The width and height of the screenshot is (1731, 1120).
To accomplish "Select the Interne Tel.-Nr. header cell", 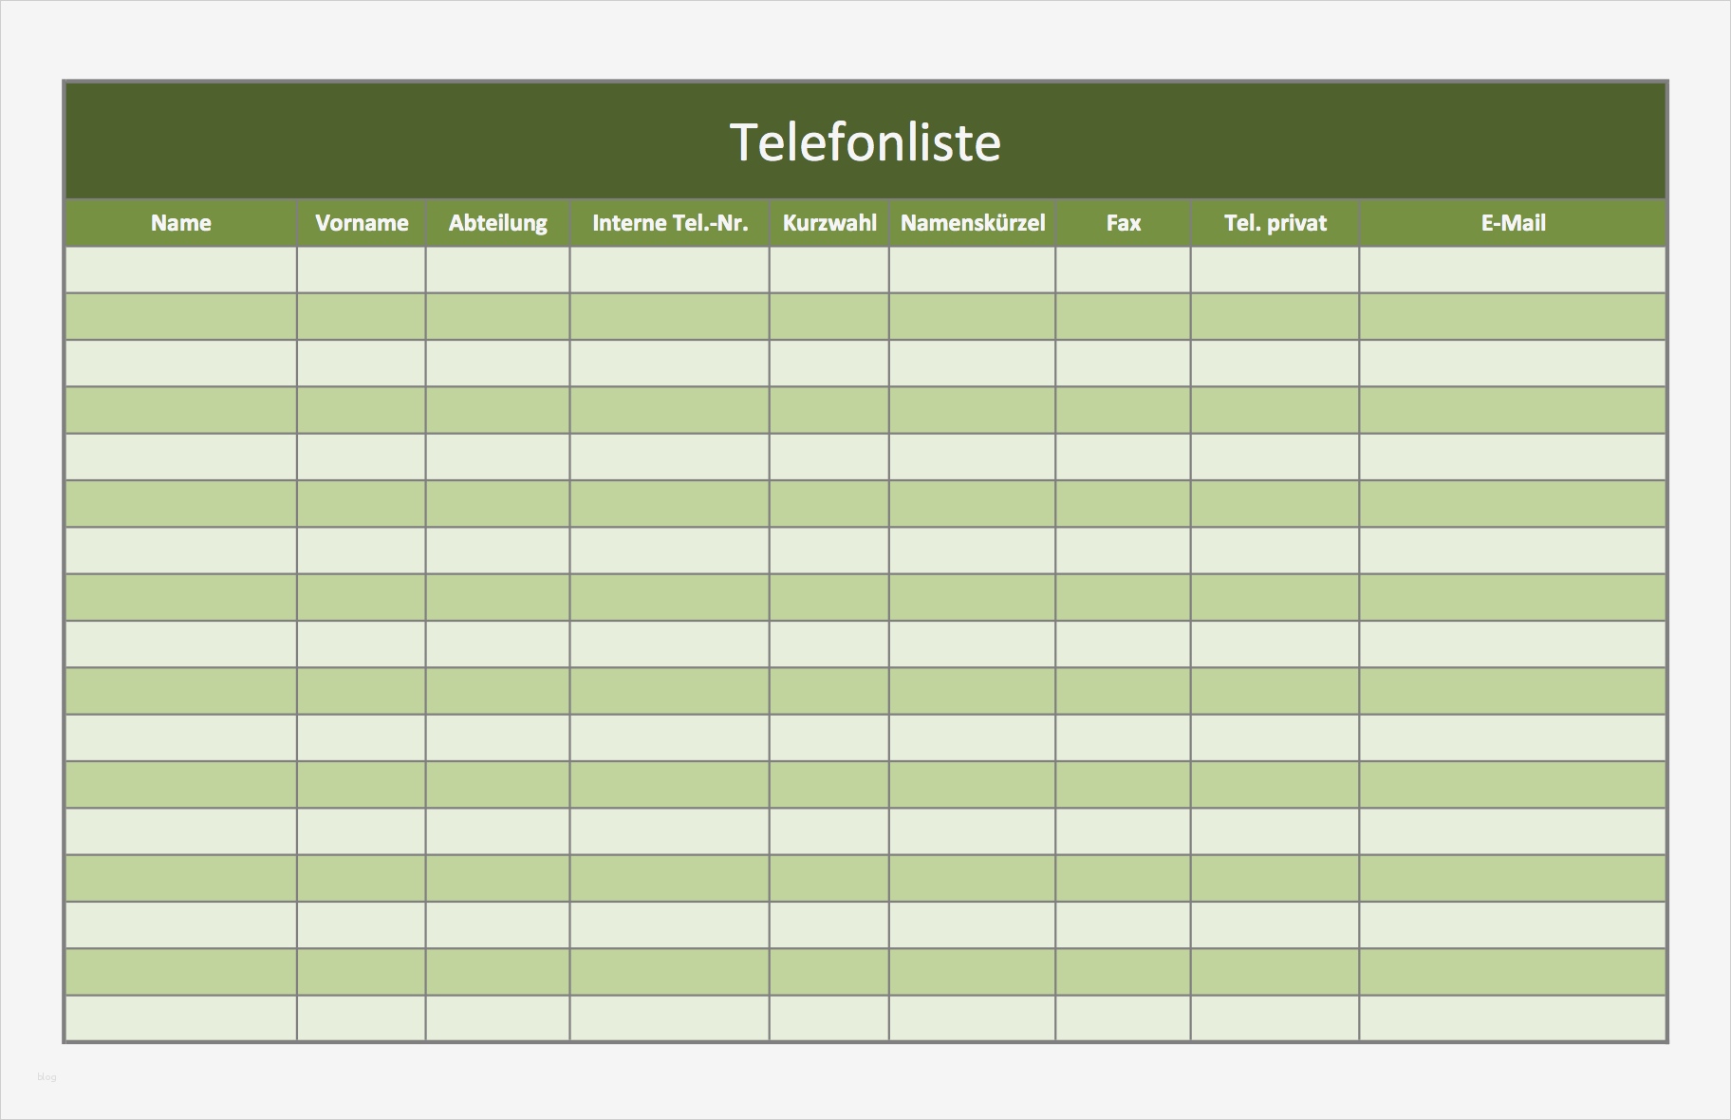I will [x=669, y=223].
